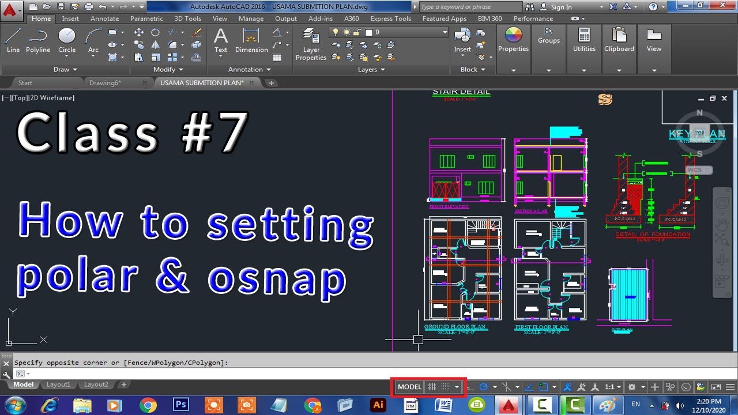Image resolution: width=738 pixels, height=415 pixels.
Task: Open the Properties panel color wheel
Action: click(x=513, y=36)
